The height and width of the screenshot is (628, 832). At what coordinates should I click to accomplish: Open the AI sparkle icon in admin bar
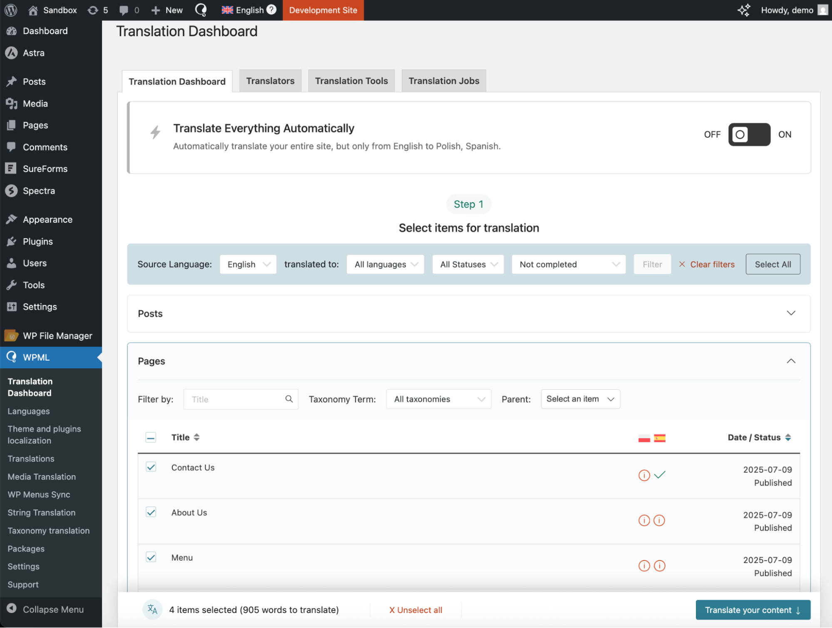pos(744,10)
